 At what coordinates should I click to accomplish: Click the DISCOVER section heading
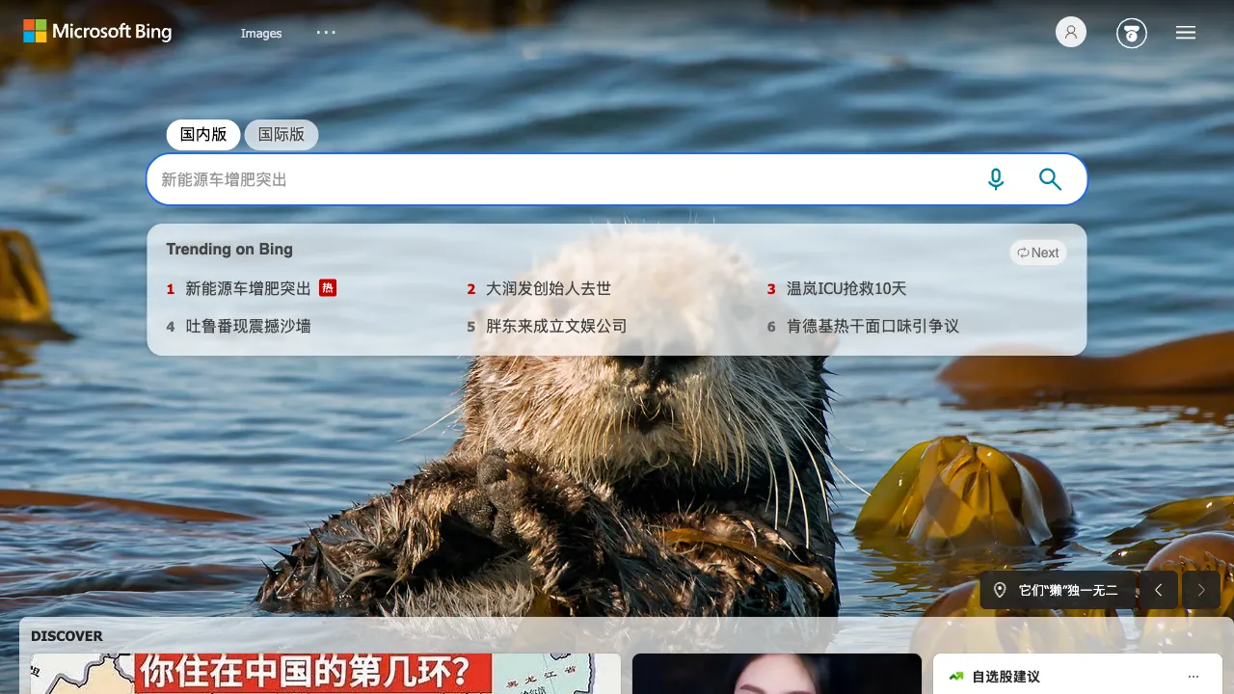67,636
